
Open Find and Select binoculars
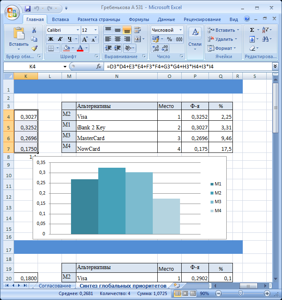[x=265, y=39]
